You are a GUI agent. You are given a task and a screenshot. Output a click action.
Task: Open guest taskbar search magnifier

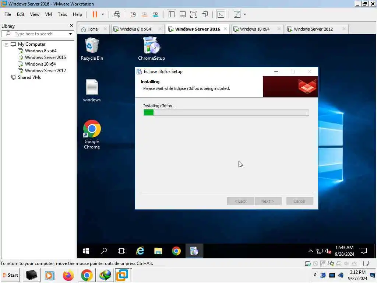point(103,251)
